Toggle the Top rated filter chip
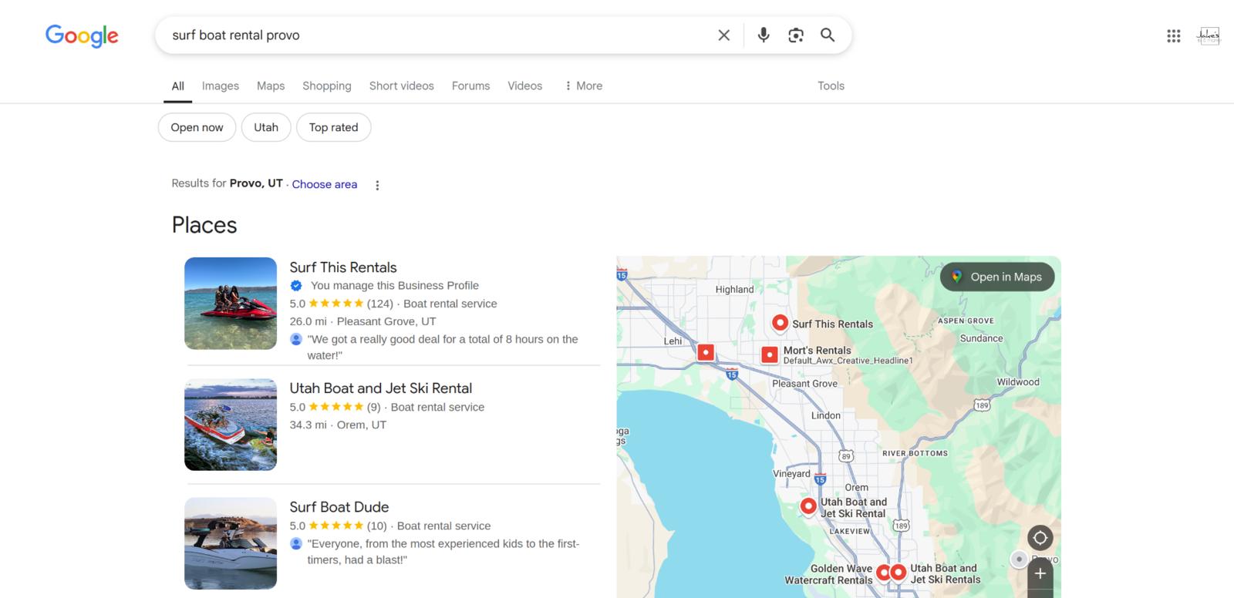The height and width of the screenshot is (598, 1234). [x=333, y=128]
